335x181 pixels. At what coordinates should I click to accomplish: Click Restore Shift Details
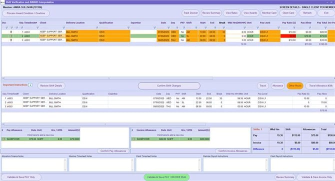[x=51, y=85]
